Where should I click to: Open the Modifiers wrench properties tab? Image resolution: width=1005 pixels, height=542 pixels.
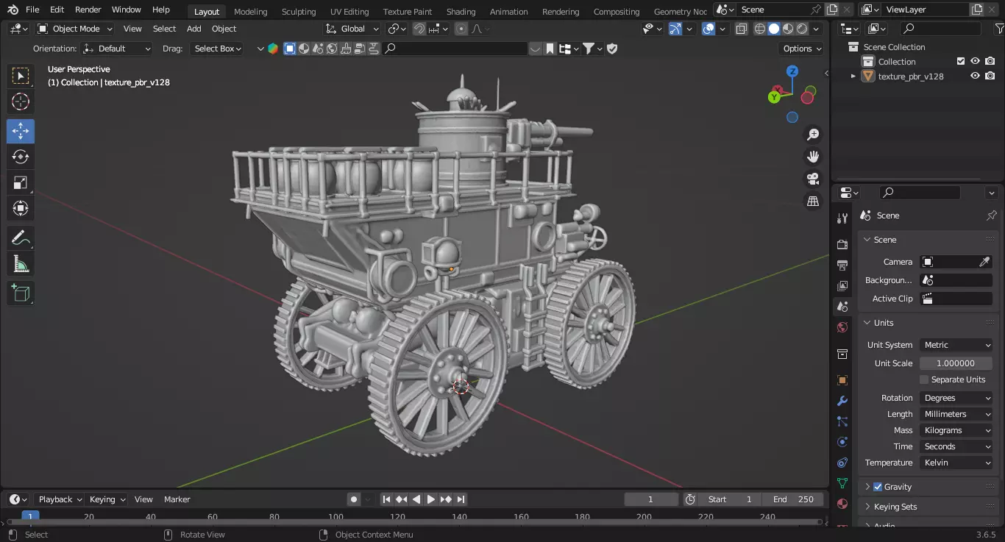click(842, 401)
